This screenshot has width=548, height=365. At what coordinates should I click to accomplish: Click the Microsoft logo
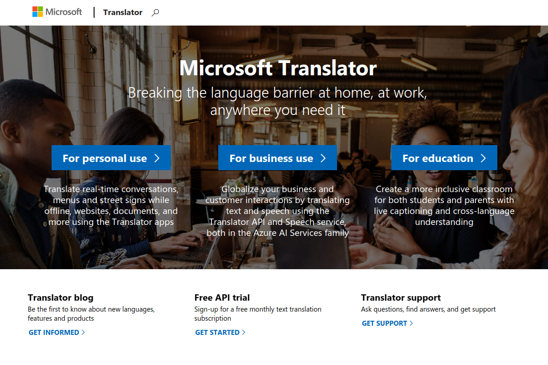57,11
